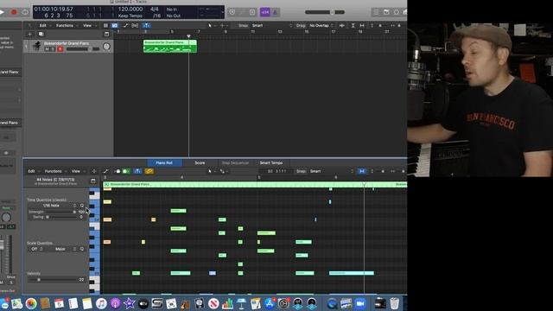Open the Scale Quantize Major dropdown
Screen dimensions: 553x311
(x=62, y=249)
